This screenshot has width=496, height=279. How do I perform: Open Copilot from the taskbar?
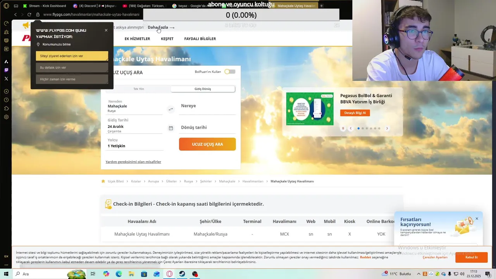point(106,274)
